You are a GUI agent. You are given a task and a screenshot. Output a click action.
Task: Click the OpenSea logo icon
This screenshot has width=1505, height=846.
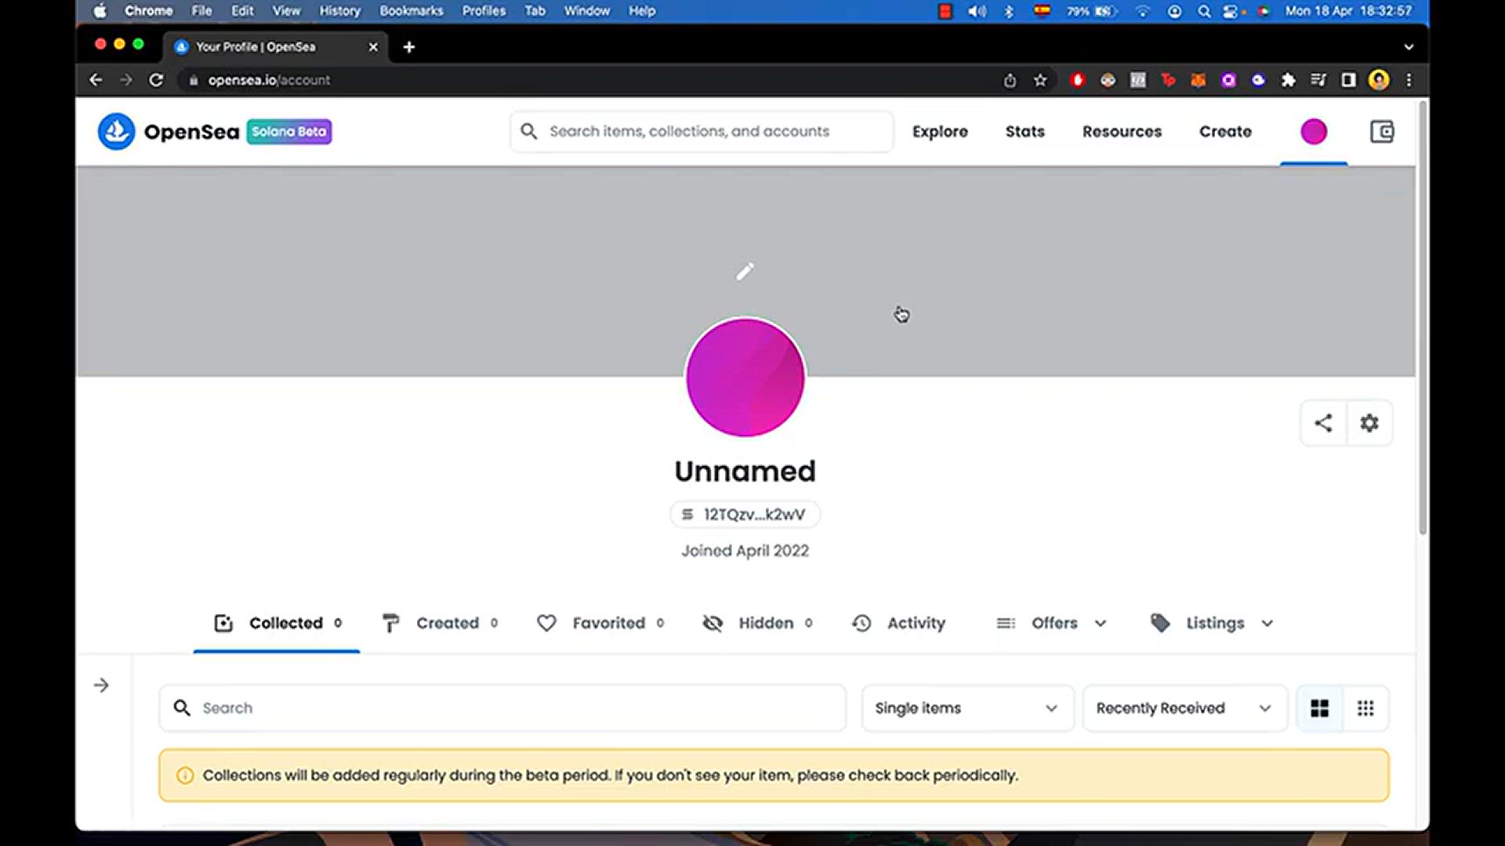116,132
